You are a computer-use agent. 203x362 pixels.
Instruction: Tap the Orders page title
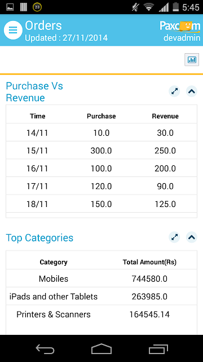pos(43,25)
